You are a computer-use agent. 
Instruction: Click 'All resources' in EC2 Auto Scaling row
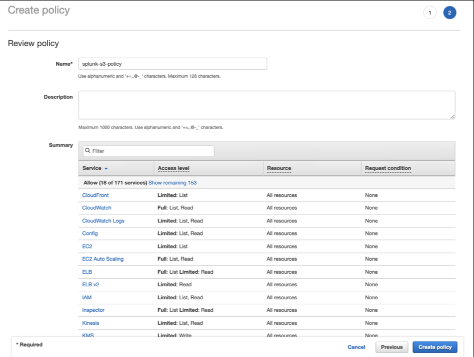tap(282, 259)
